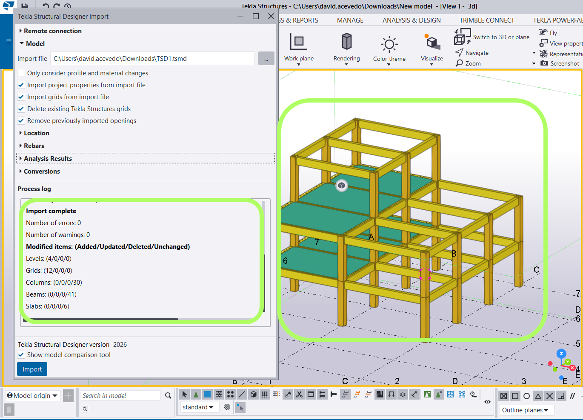
Task: Collapse the Model section
Action: coord(32,44)
